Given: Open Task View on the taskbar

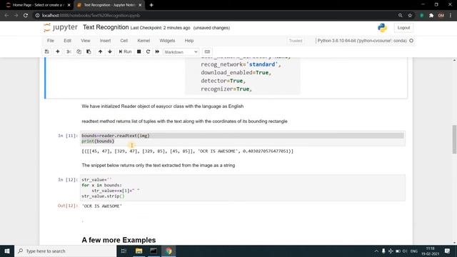Looking at the screenshot, I should (x=124, y=251).
